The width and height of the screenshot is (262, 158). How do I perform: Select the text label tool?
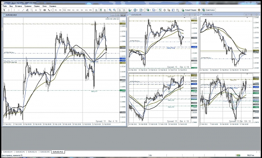coord(40,10)
